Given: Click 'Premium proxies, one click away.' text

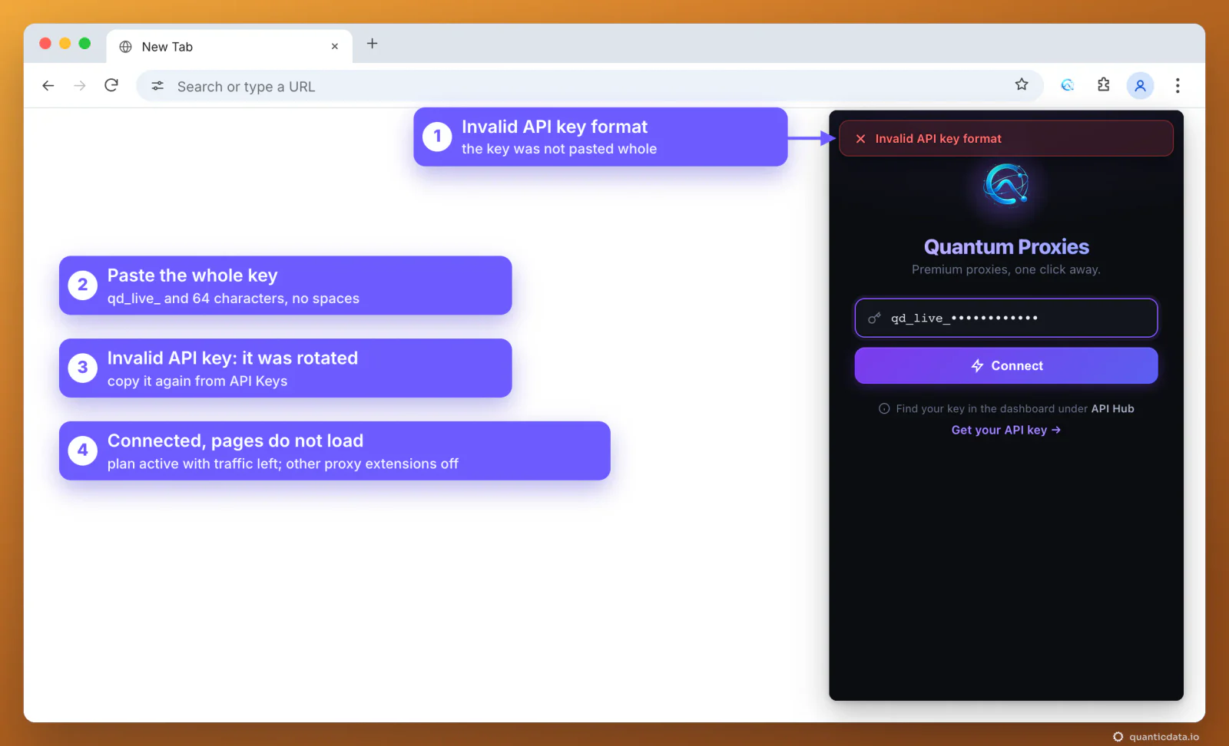Looking at the screenshot, I should (1006, 270).
